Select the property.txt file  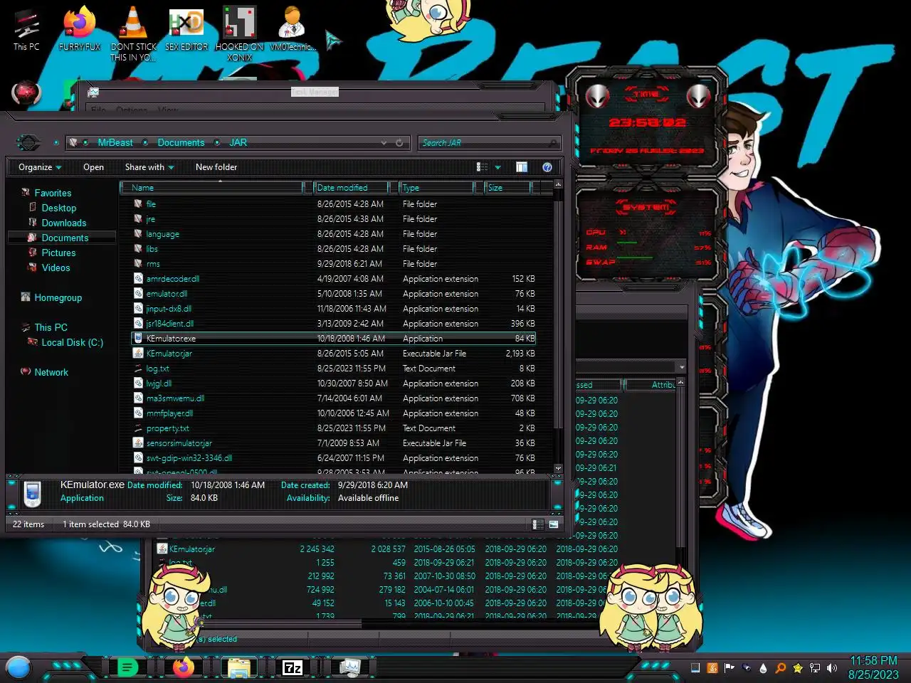click(167, 428)
